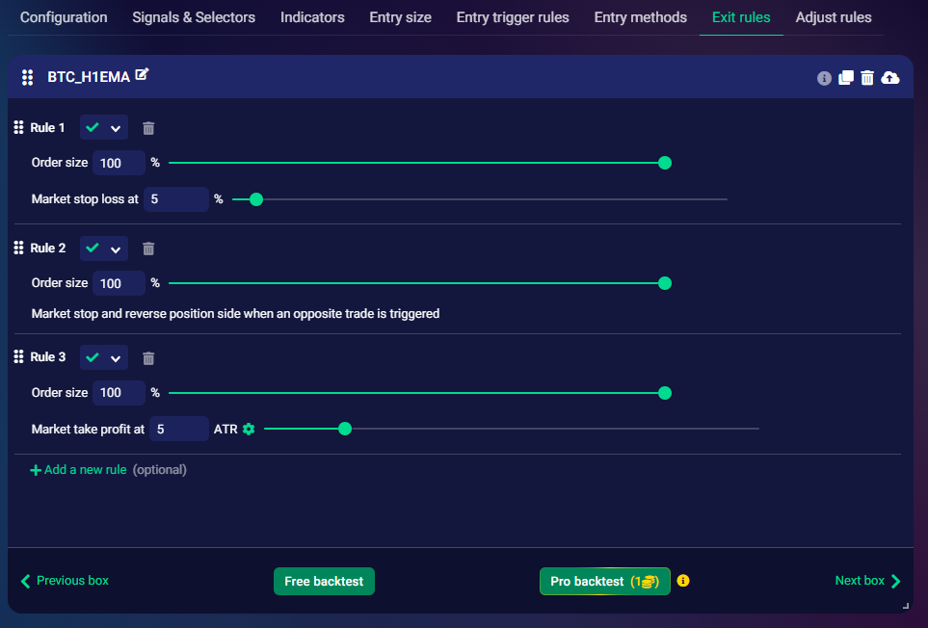Toggle the Rule 3 enabled checkmark
The width and height of the screenshot is (928, 628).
click(93, 357)
